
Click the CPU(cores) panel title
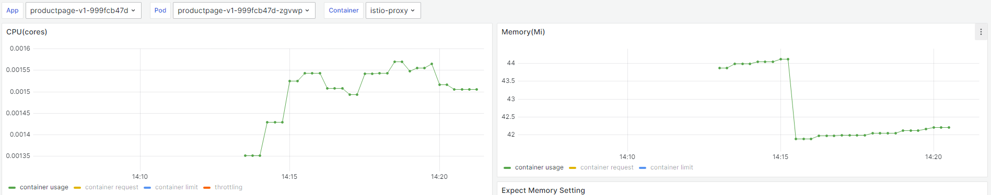27,32
